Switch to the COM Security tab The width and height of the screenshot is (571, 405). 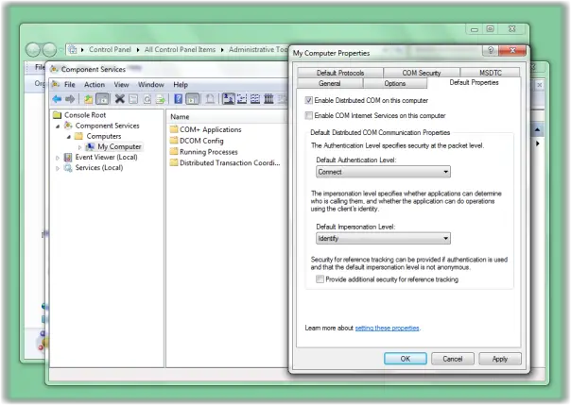click(422, 73)
